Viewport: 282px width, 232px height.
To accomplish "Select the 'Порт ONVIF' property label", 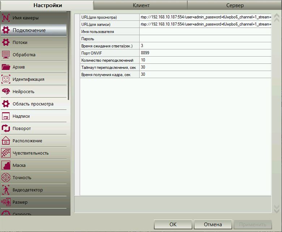I will pos(91,53).
